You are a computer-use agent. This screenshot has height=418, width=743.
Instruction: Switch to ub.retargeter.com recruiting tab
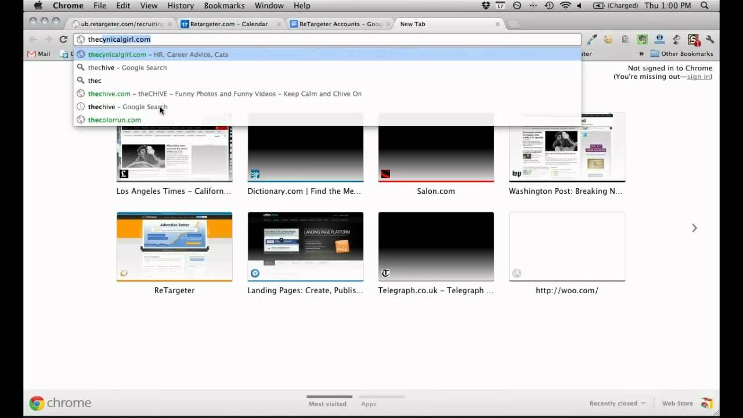pos(121,24)
